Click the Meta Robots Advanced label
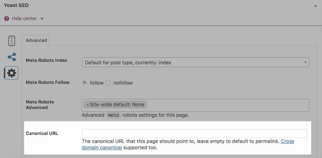Screen dimensions: 322x158 40,105
